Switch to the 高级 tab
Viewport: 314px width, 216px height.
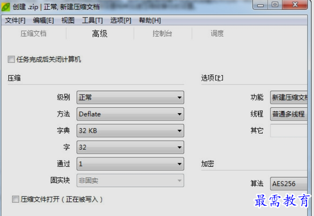(x=100, y=34)
